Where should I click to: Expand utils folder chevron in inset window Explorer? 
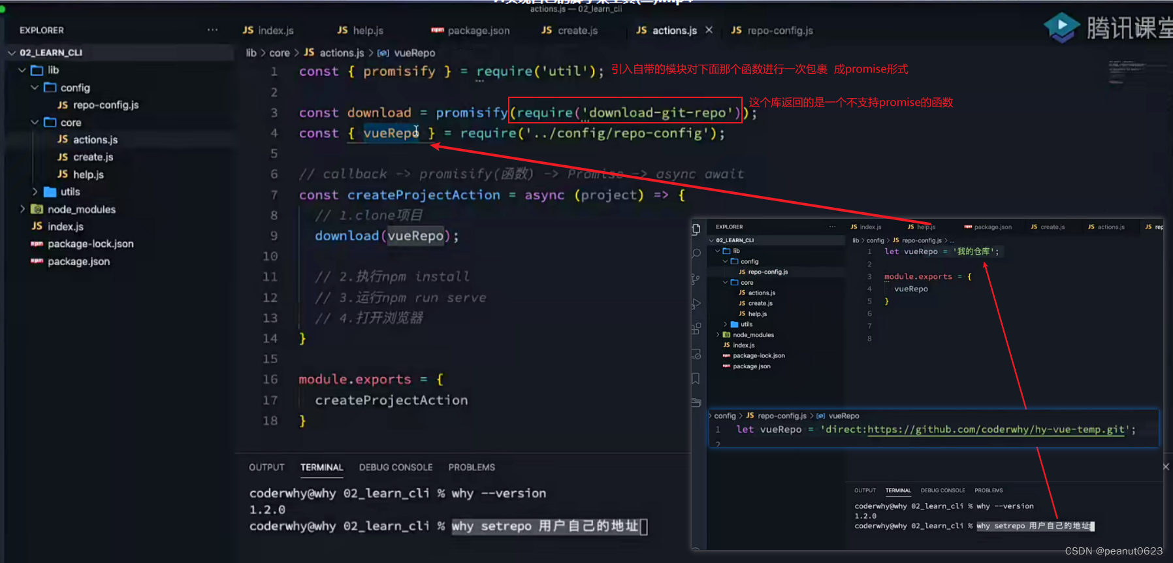725,324
